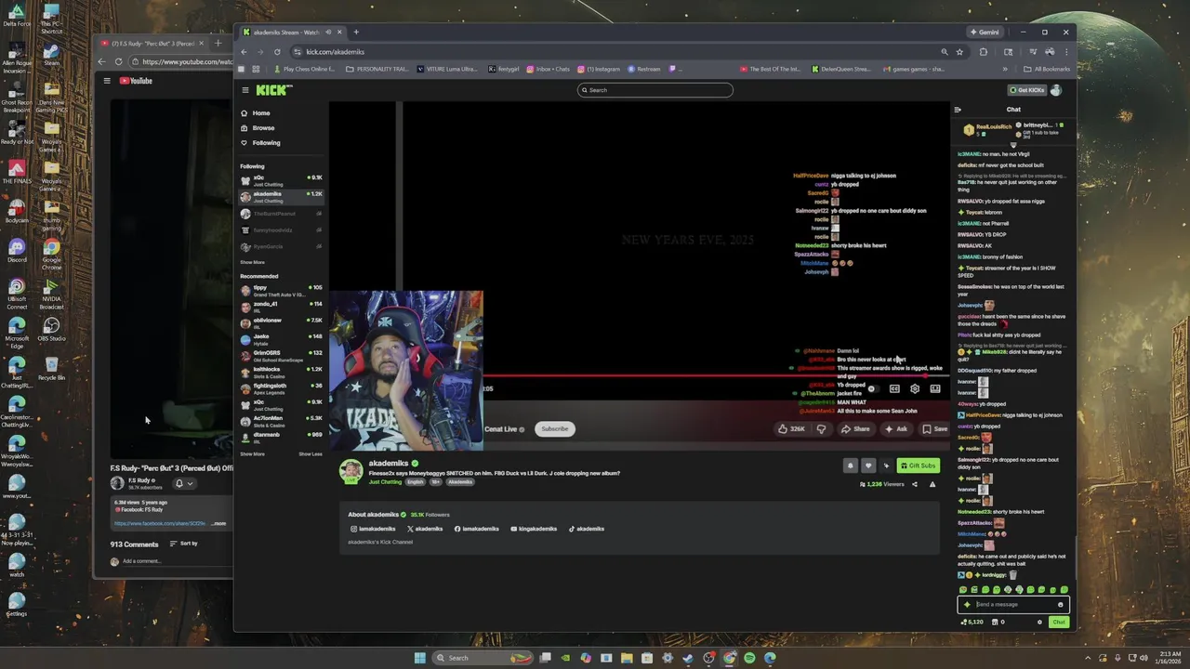Go back in Kick browser window
Viewport: 1190px width, 669px height.
click(244, 52)
